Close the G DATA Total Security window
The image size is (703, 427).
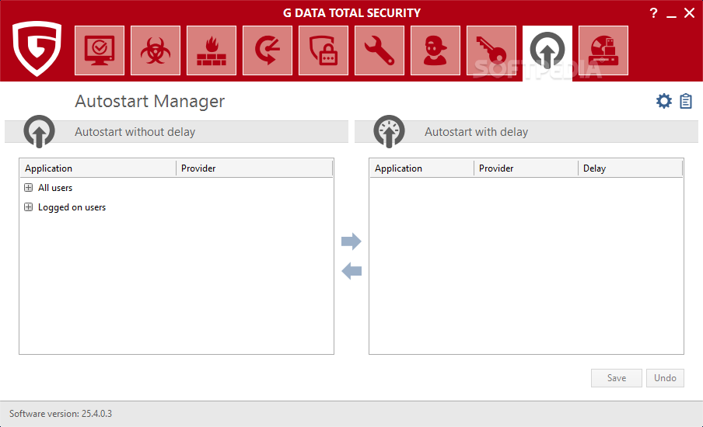[x=689, y=13]
